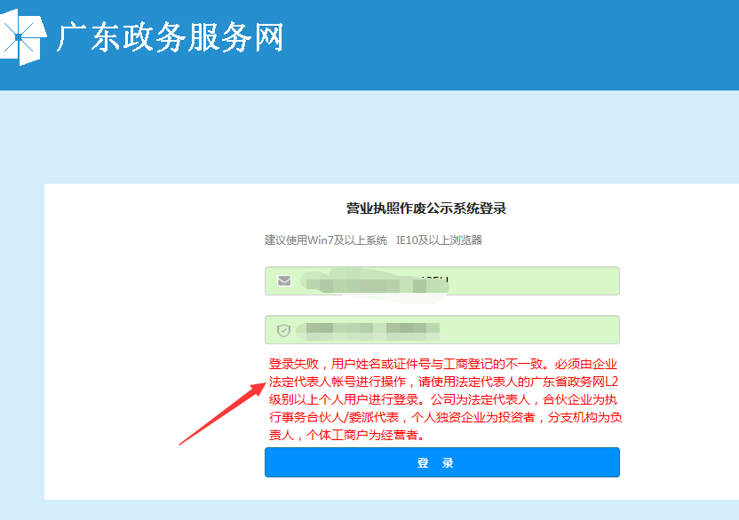Focus the password input field
Image resolution: width=739 pixels, height=520 pixels.
[x=533, y=330]
